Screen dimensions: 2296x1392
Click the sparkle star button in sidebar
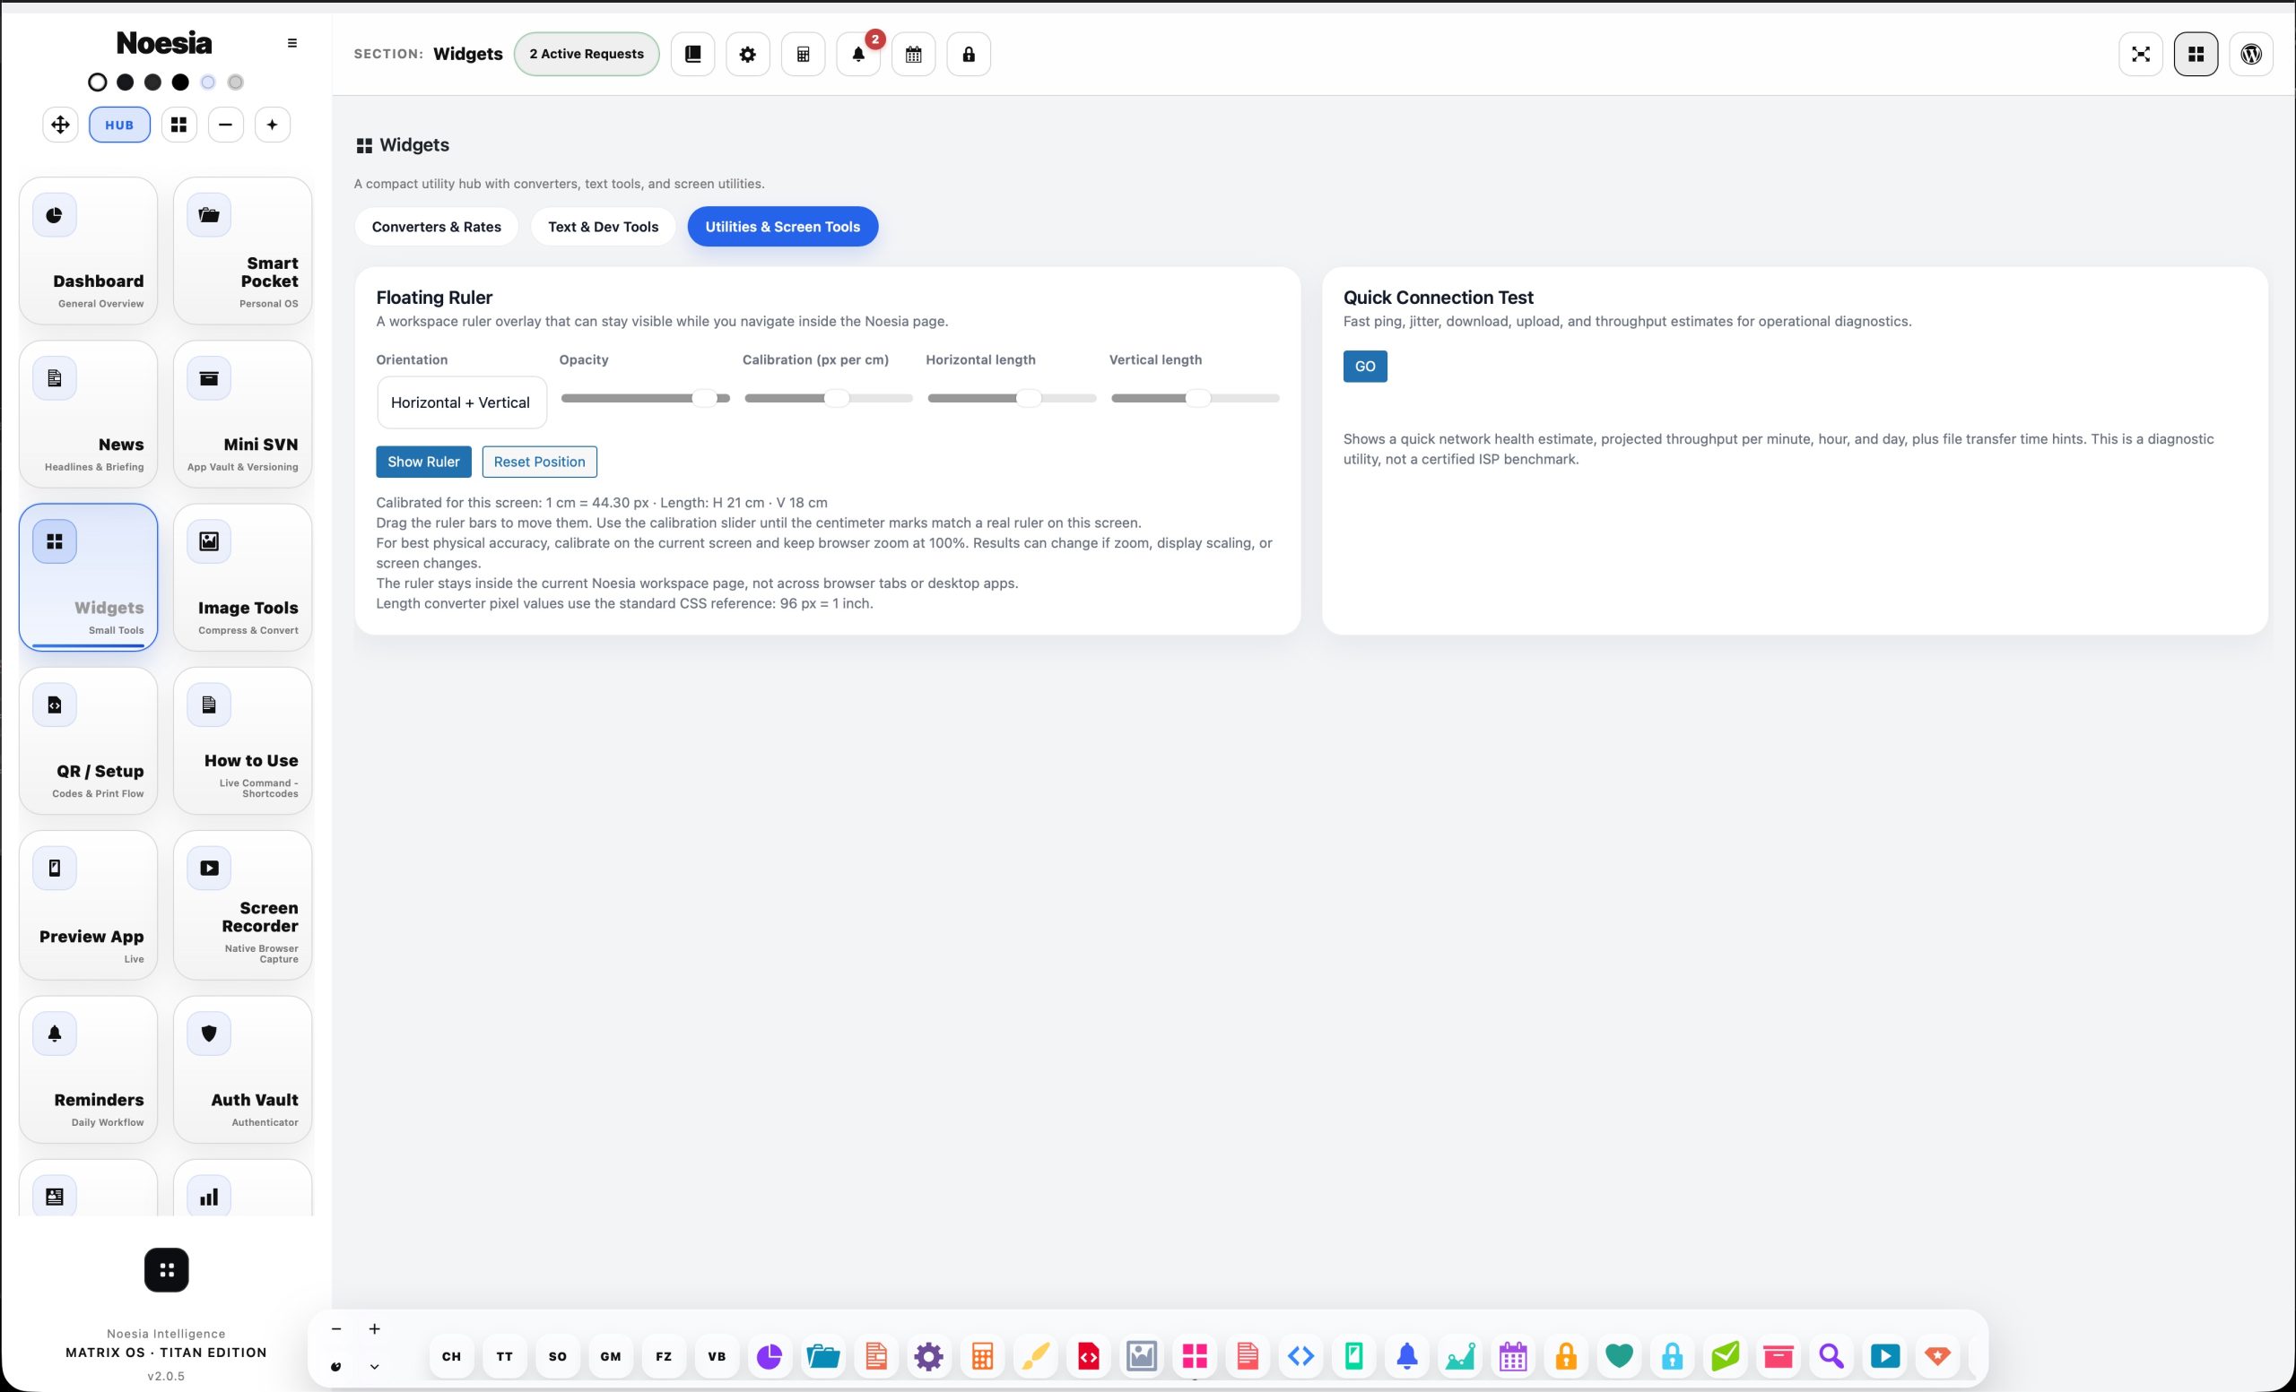pos(272,125)
